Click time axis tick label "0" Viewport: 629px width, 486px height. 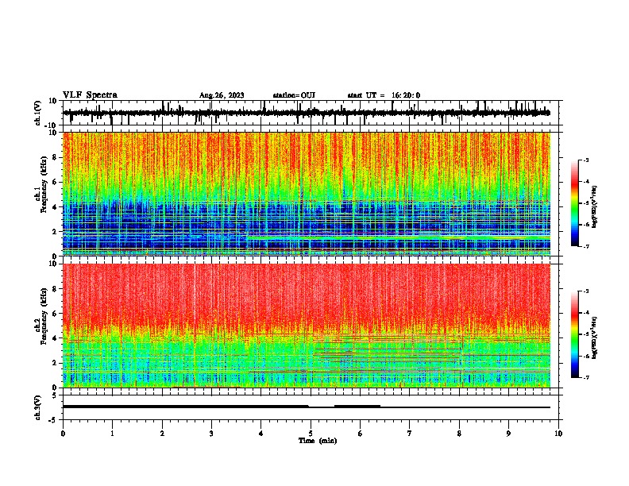(x=63, y=434)
